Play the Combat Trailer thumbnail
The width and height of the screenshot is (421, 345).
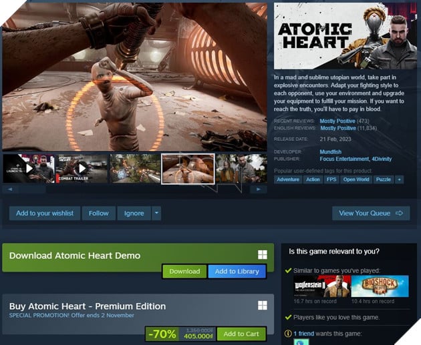point(82,169)
